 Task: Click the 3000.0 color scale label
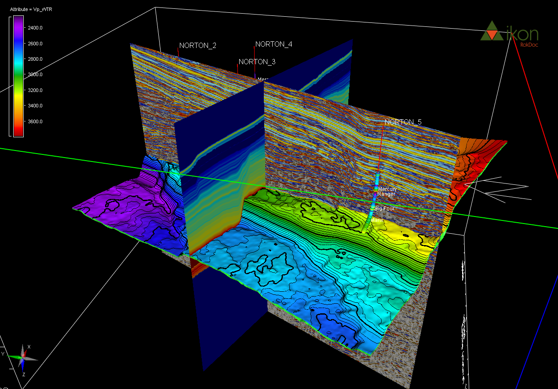(35, 75)
